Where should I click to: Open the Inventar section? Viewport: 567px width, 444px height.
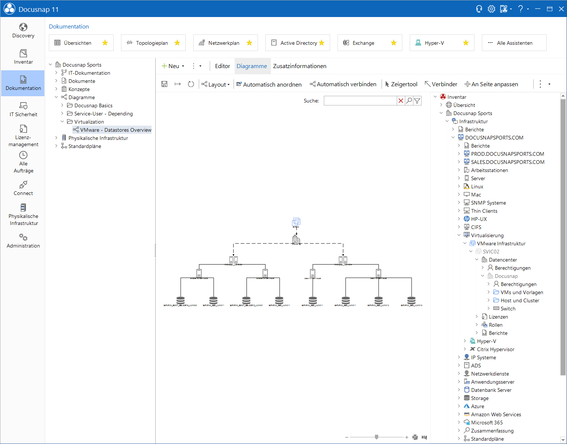(23, 57)
